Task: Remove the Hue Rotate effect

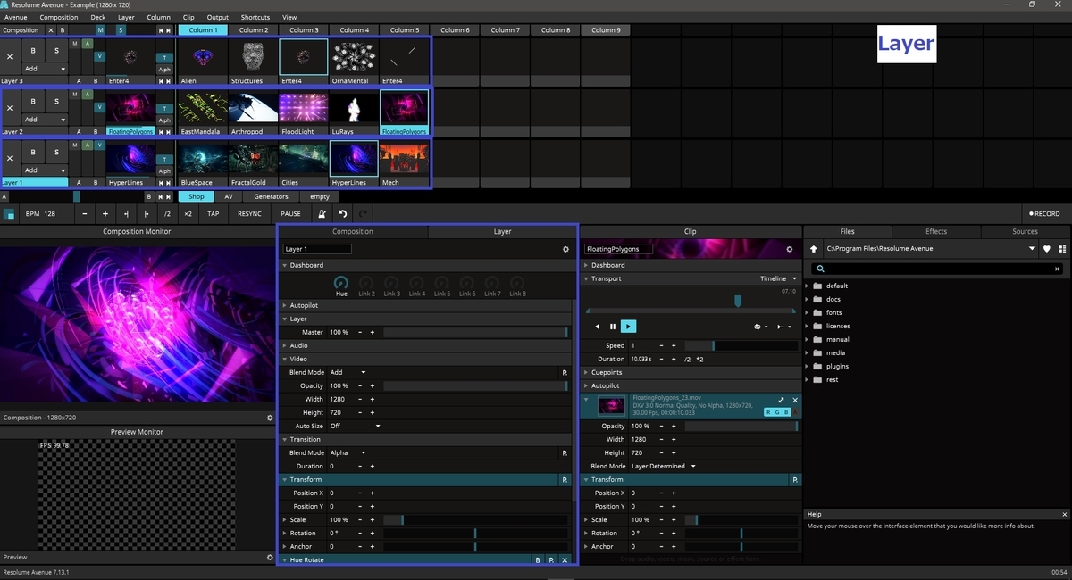Action: click(x=565, y=560)
